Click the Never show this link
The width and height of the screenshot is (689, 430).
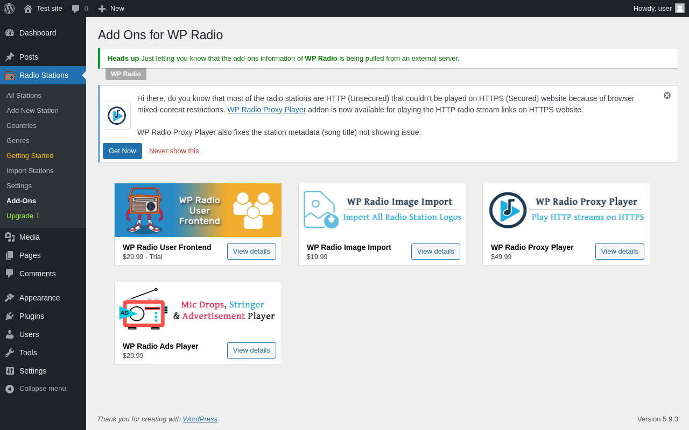[x=174, y=151]
